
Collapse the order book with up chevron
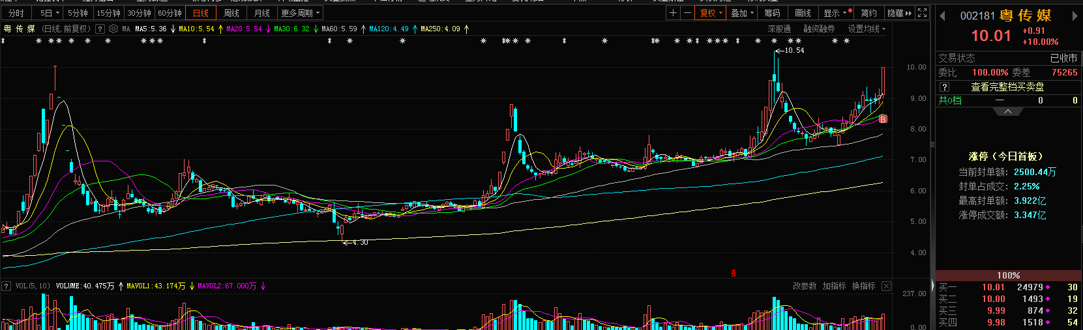point(1008,111)
